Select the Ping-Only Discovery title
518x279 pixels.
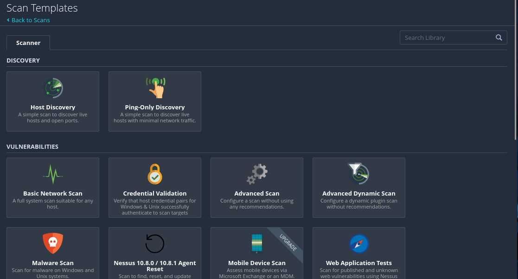(154, 108)
